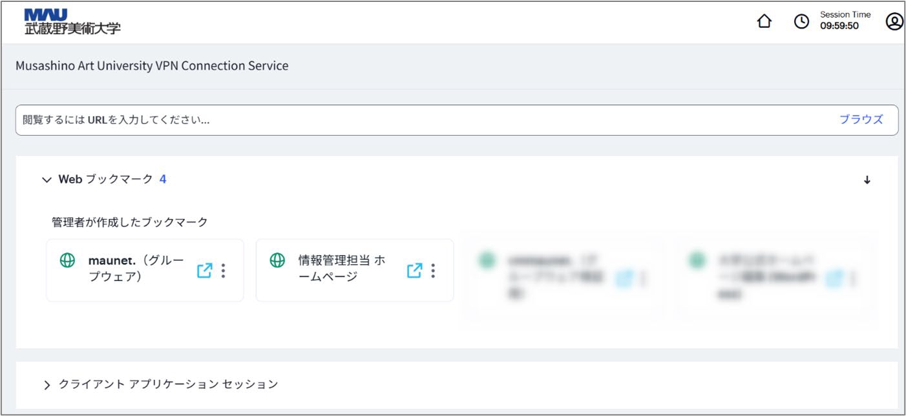Screen dimensions: 906x416
Task: Open the maunet.（グループウェア） bookmark title
Action: pos(136,269)
